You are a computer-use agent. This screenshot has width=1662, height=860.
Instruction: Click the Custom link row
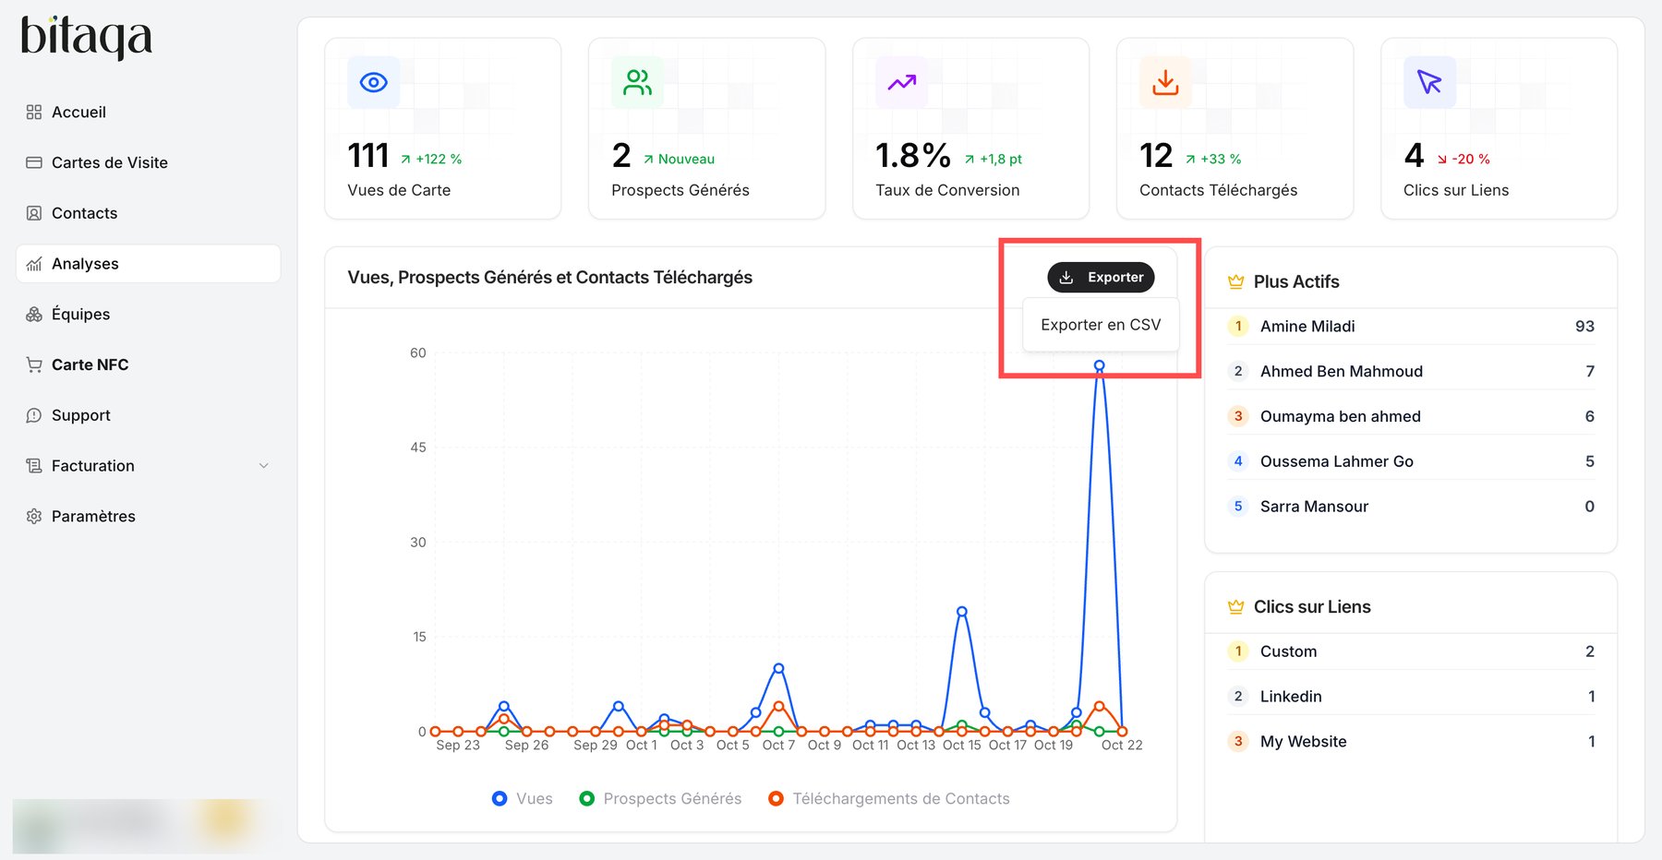[x=1411, y=651]
